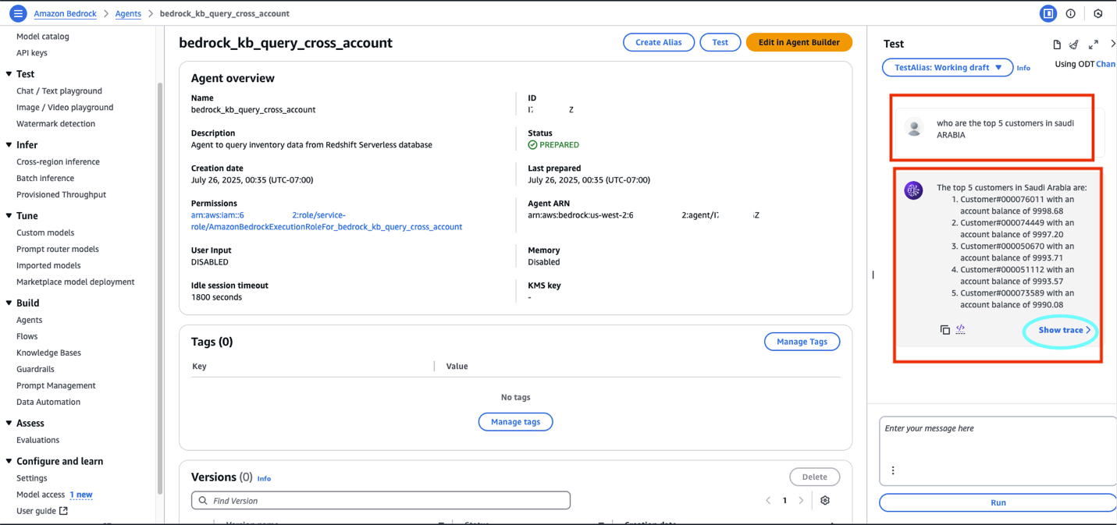Click the Find Version search field
This screenshot has height=525, width=1117.
381,501
